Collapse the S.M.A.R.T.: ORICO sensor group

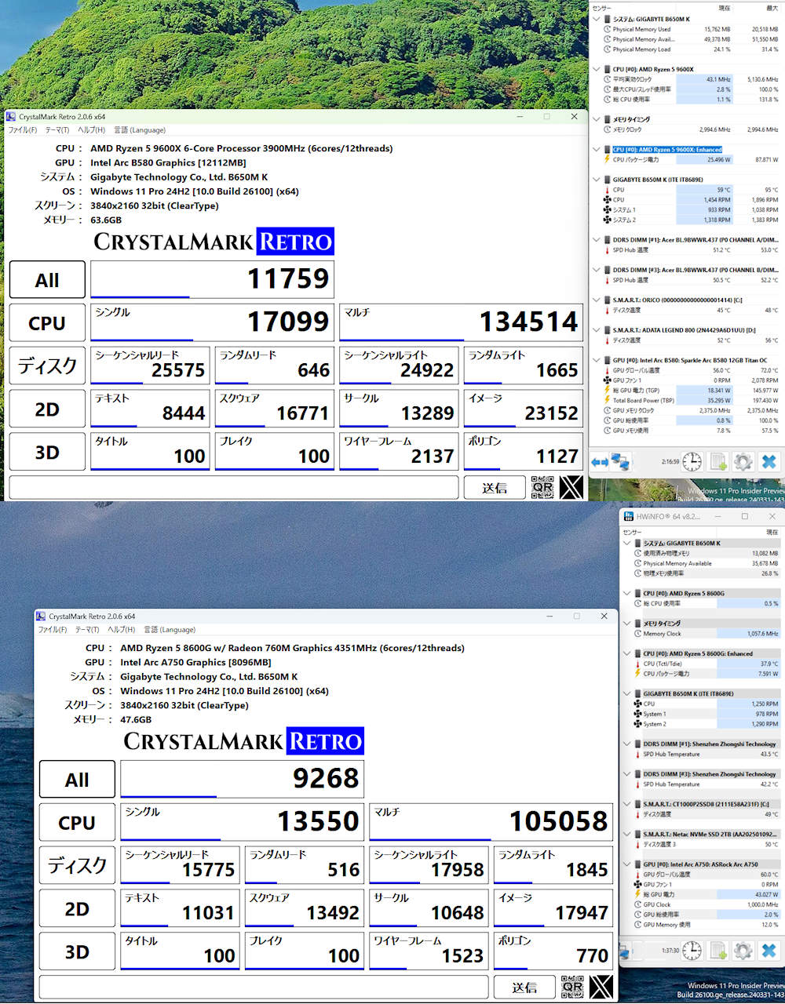point(597,300)
